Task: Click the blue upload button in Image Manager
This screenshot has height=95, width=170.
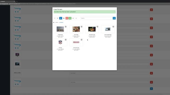Action: 61,18
